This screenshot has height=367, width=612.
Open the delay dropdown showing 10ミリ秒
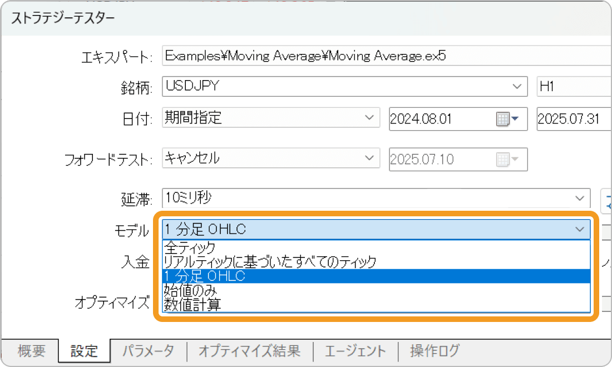click(581, 199)
